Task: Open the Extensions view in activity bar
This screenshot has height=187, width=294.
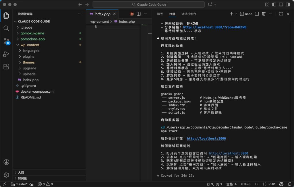Action: [6, 67]
